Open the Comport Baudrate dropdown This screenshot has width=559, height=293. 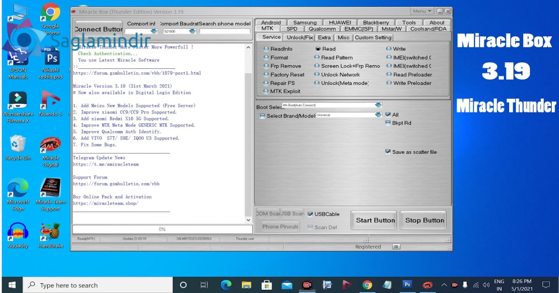click(x=192, y=31)
